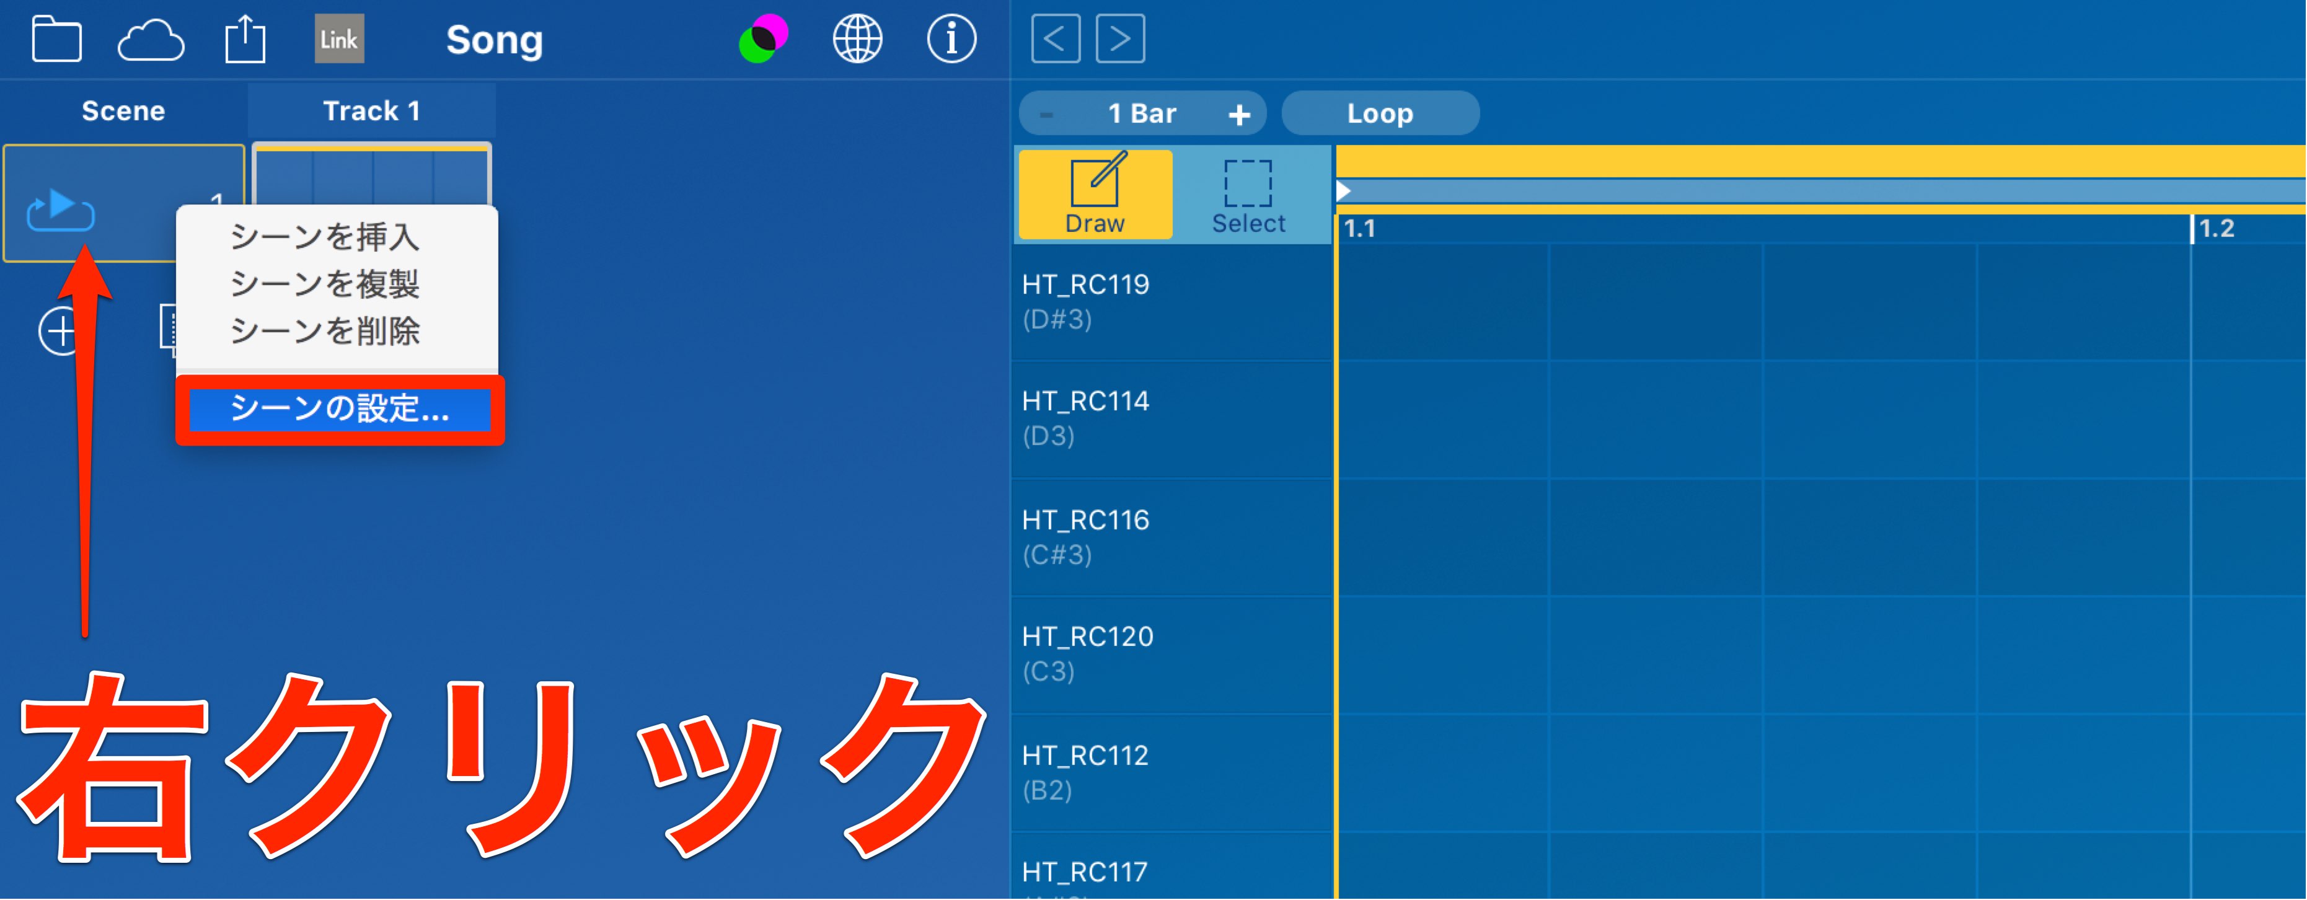Click the 1 Bar length label
The height and width of the screenshot is (900, 2307).
point(1142,113)
